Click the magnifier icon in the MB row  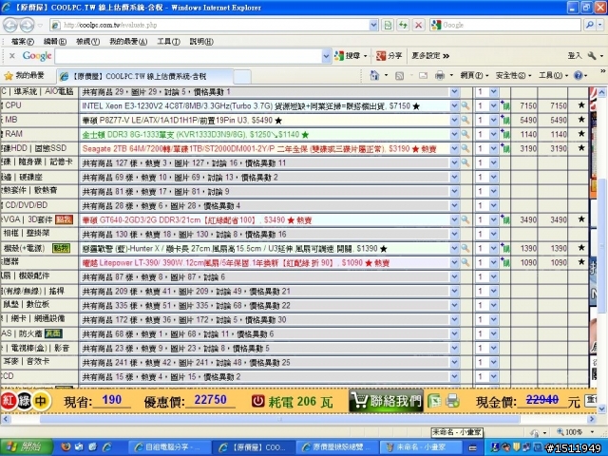tap(465, 121)
